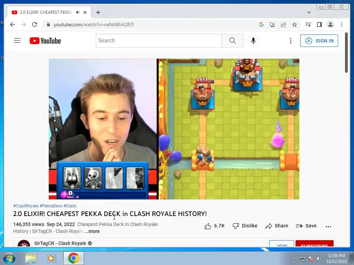The height and width of the screenshot is (265, 354).
Task: Open the #Clash hashtag link
Action: pyautogui.click(x=70, y=206)
